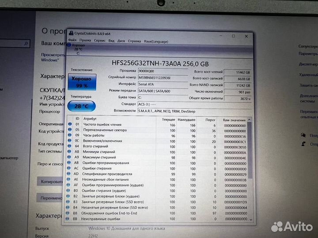This screenshot has width=318, height=238.
Task: Click the Атрибут column header
Action: pos(90,119)
